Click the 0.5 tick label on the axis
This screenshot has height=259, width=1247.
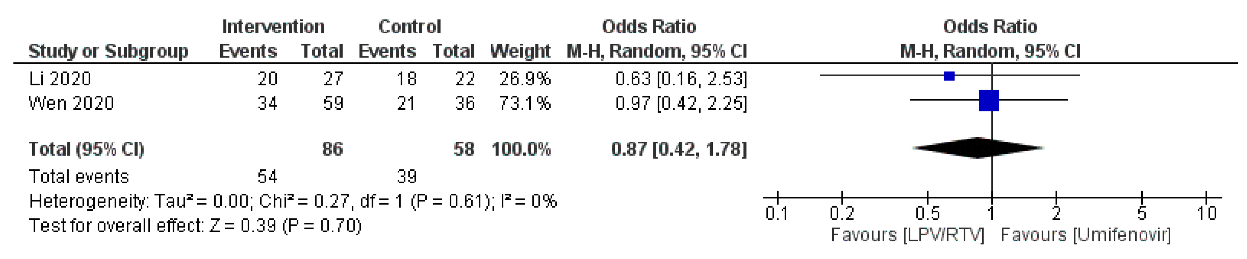(927, 213)
